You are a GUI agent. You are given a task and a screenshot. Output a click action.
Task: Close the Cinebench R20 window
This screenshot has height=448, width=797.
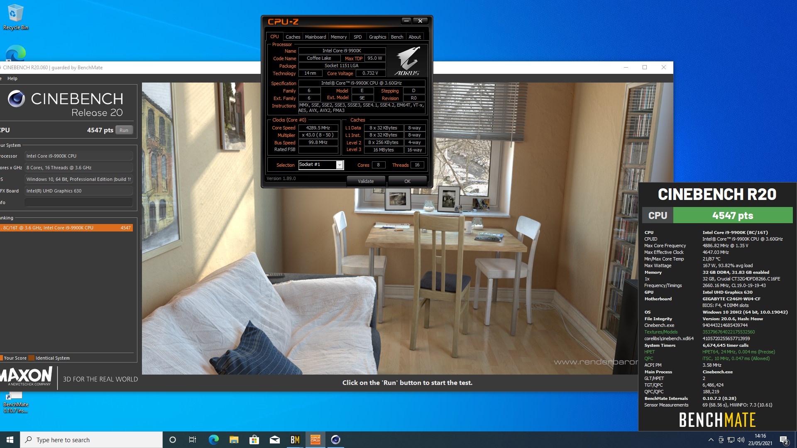(x=664, y=67)
